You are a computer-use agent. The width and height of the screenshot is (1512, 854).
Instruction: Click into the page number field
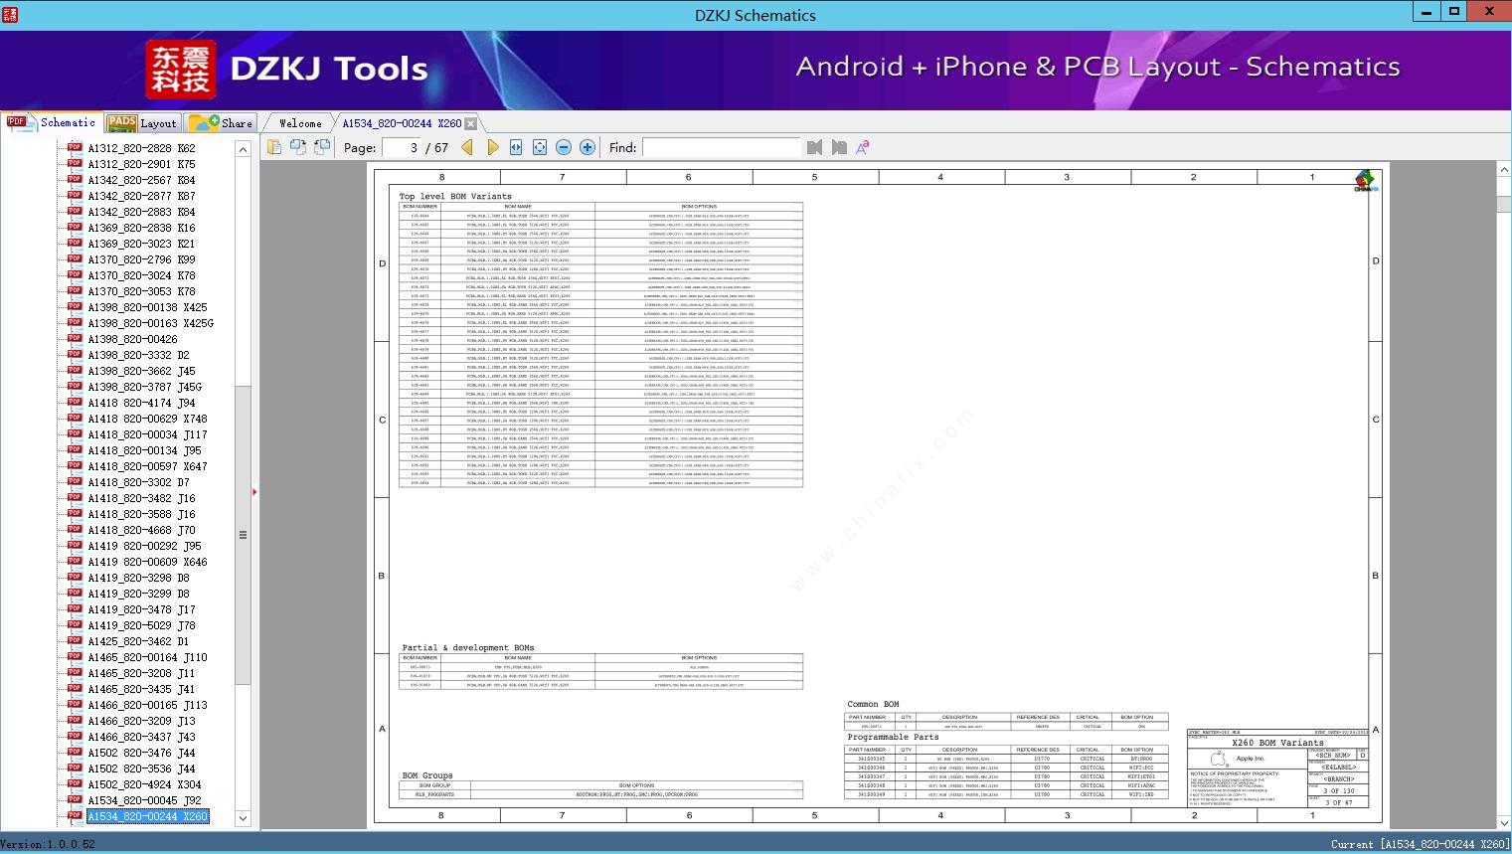click(401, 147)
